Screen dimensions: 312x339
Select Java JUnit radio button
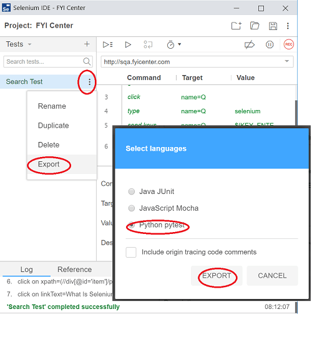coord(132,191)
